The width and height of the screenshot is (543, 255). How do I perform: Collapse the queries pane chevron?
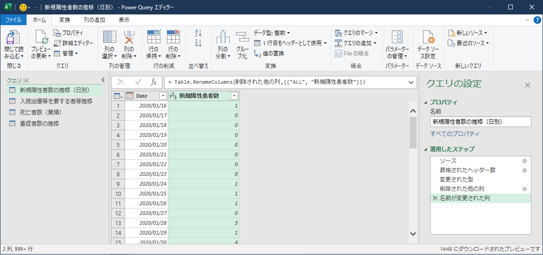pos(103,80)
